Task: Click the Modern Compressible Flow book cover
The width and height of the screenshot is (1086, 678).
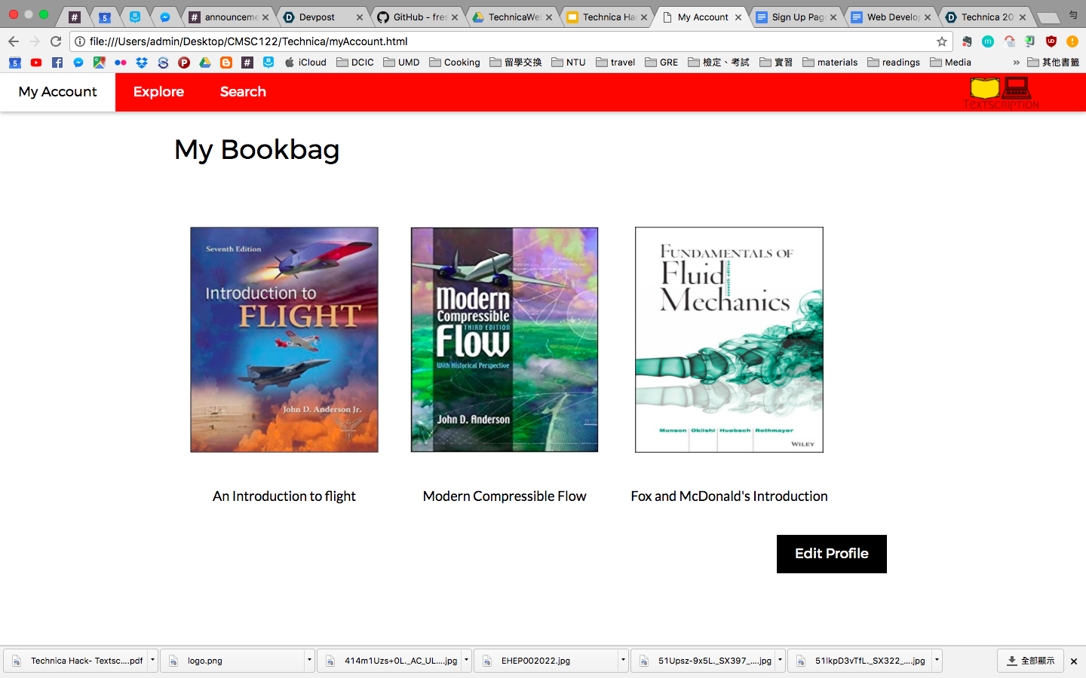Action: pyautogui.click(x=505, y=340)
